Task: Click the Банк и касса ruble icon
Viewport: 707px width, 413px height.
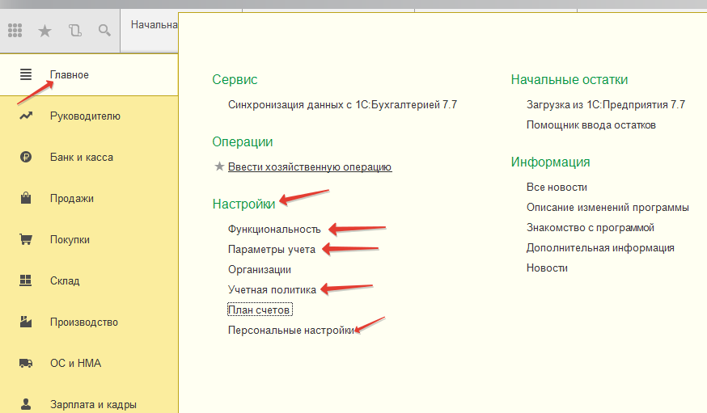Action: [x=26, y=157]
